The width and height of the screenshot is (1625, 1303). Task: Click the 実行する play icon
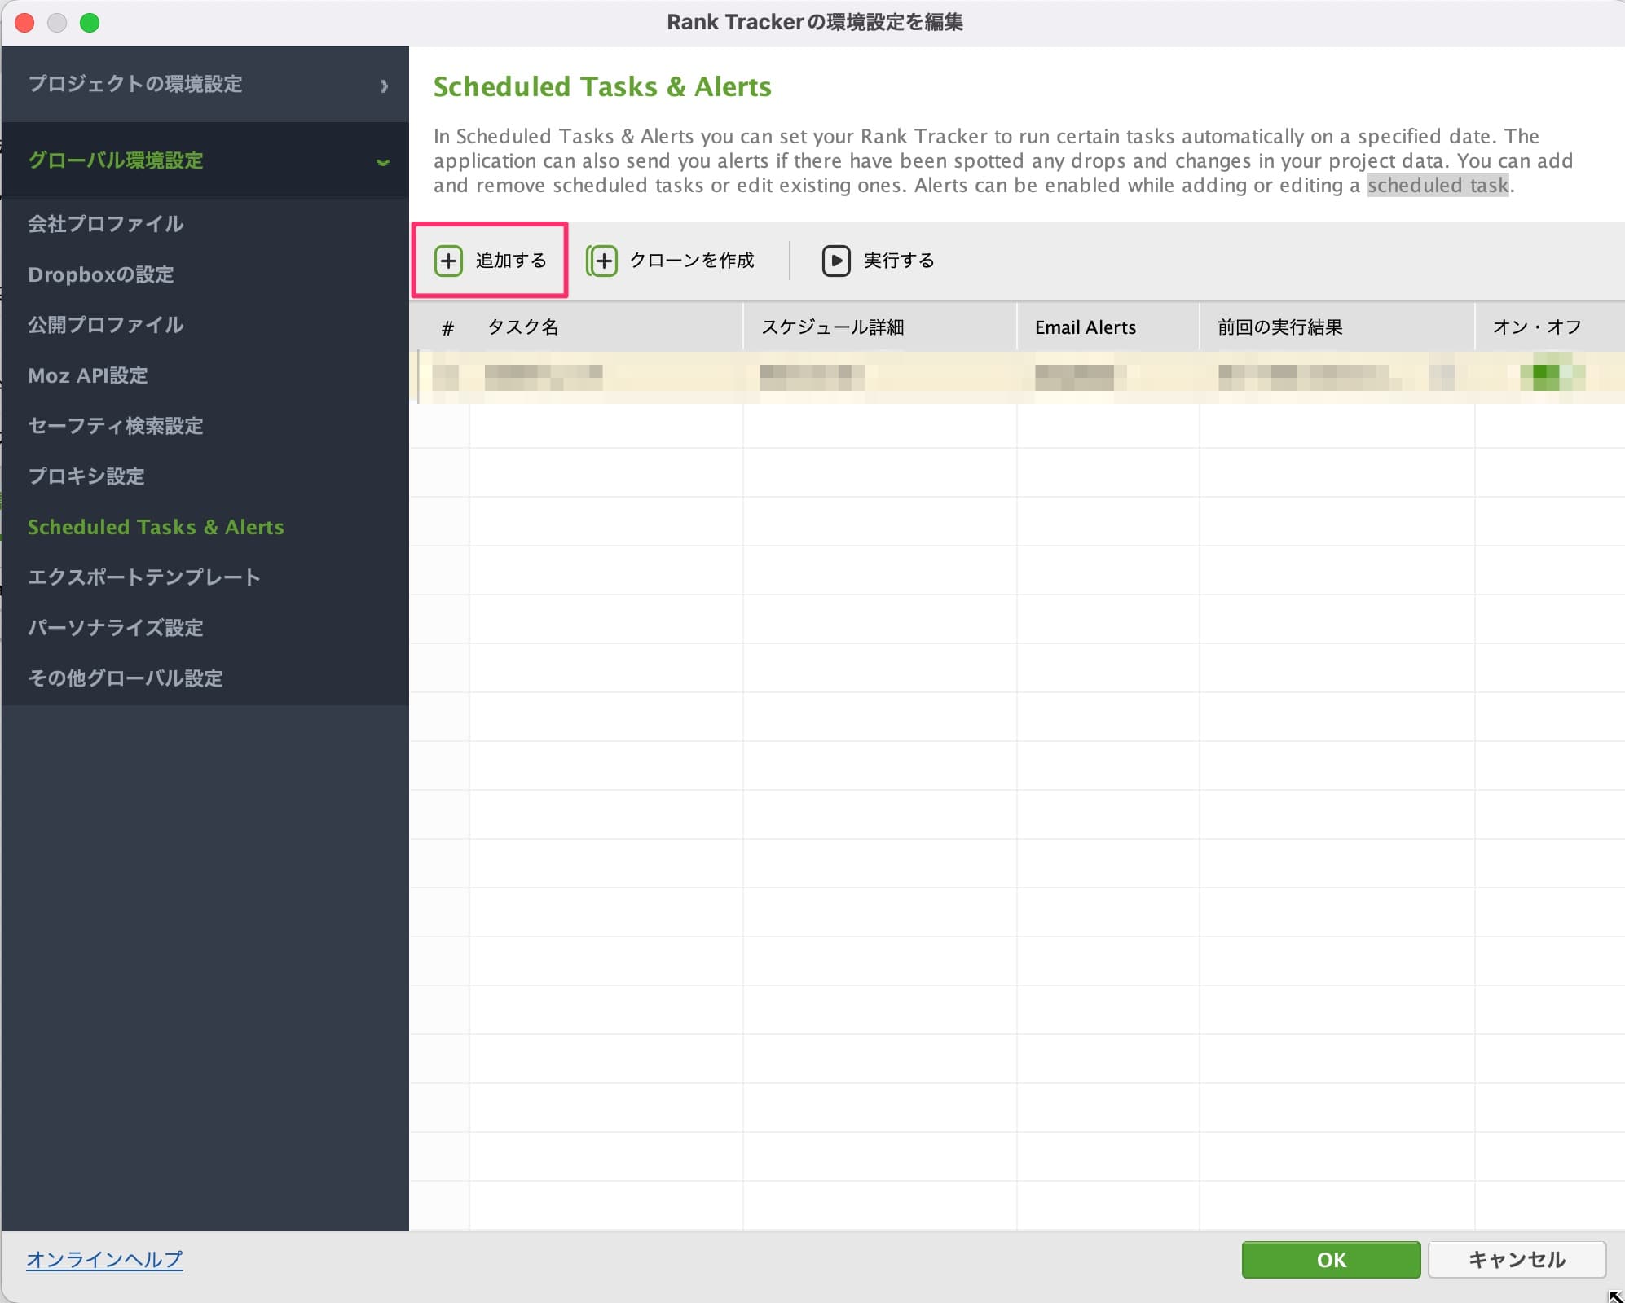coord(836,261)
